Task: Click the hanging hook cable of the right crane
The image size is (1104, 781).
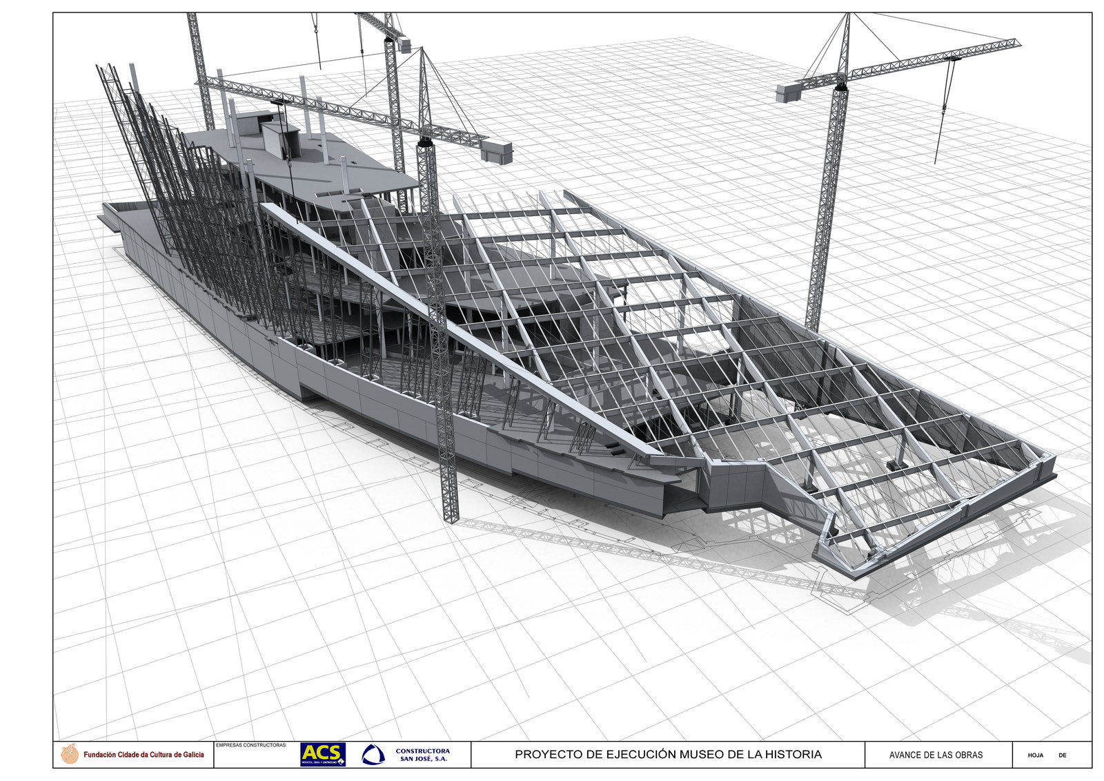Action: tap(947, 110)
